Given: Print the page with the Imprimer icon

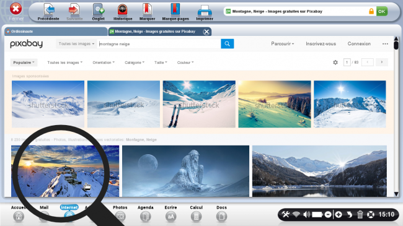Looking at the screenshot, I should point(205,11).
